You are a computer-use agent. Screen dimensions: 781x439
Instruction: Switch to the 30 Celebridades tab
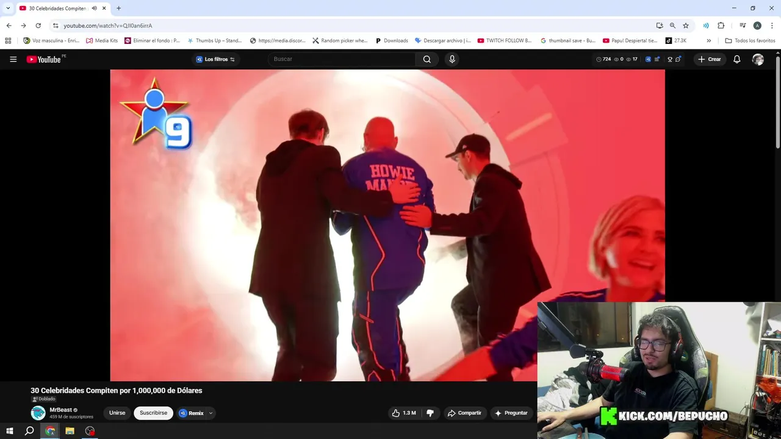coord(62,9)
